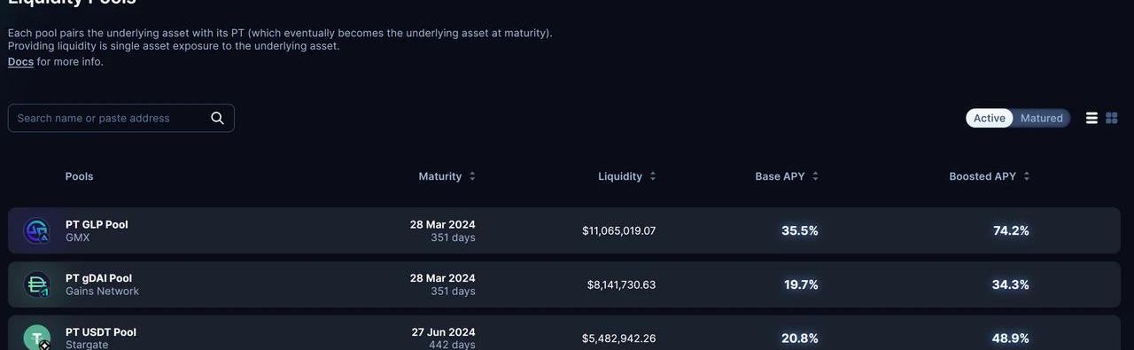Open the Docs link
1134x350 pixels.
pos(20,62)
